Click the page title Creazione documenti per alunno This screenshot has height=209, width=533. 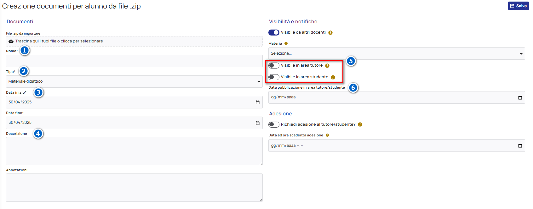pyautogui.click(x=72, y=6)
